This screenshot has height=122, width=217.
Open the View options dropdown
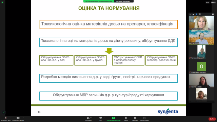pos(124,1)
